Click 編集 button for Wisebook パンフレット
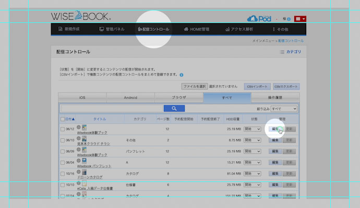Viewport: 360px width, 208px height. pos(275,163)
